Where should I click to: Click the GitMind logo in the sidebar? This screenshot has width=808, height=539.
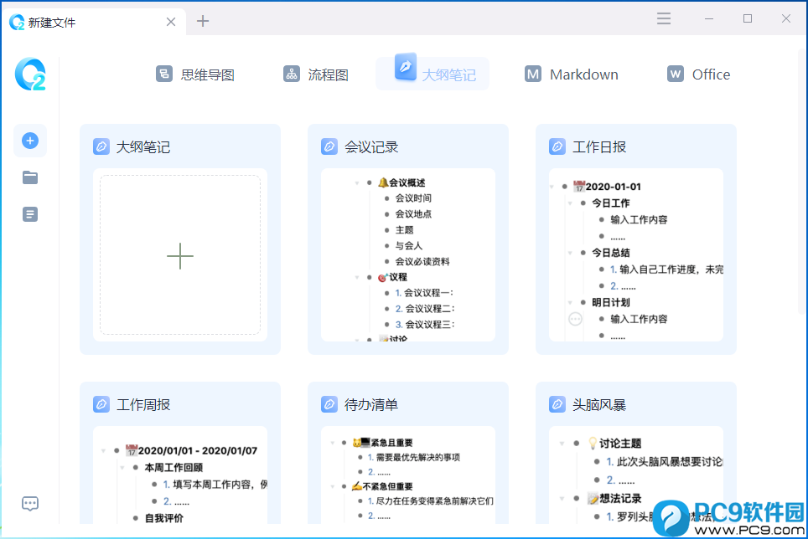[30, 74]
